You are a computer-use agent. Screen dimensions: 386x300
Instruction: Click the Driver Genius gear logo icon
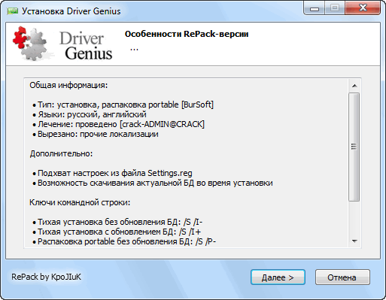29,44
